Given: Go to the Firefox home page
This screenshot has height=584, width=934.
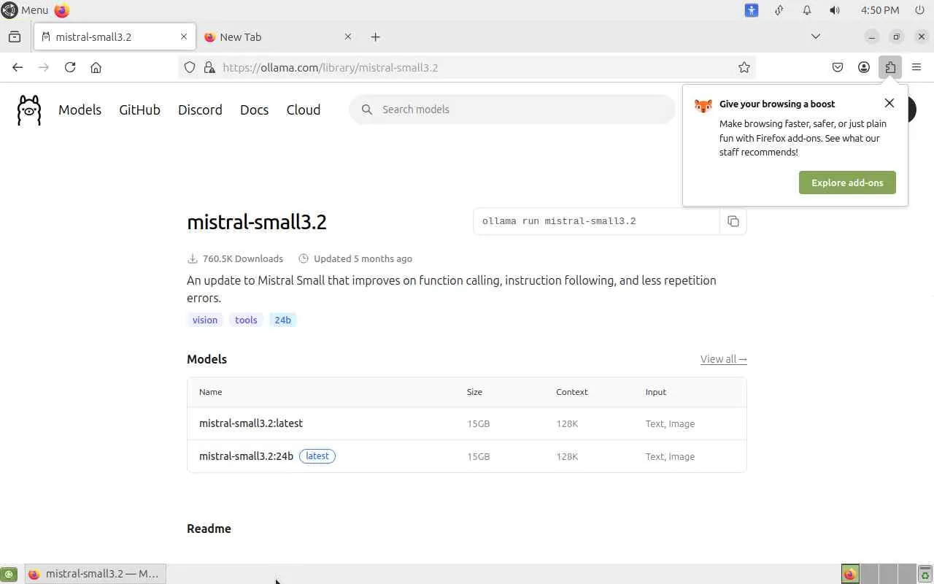Looking at the screenshot, I should [x=96, y=67].
